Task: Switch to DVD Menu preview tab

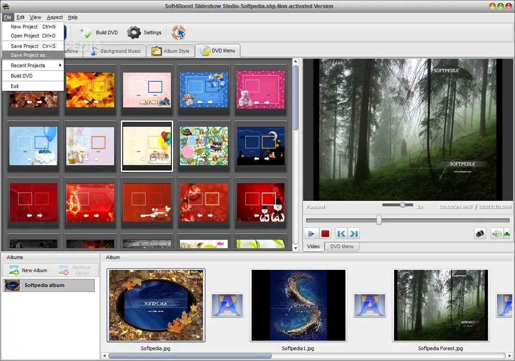Action: pyautogui.click(x=342, y=246)
